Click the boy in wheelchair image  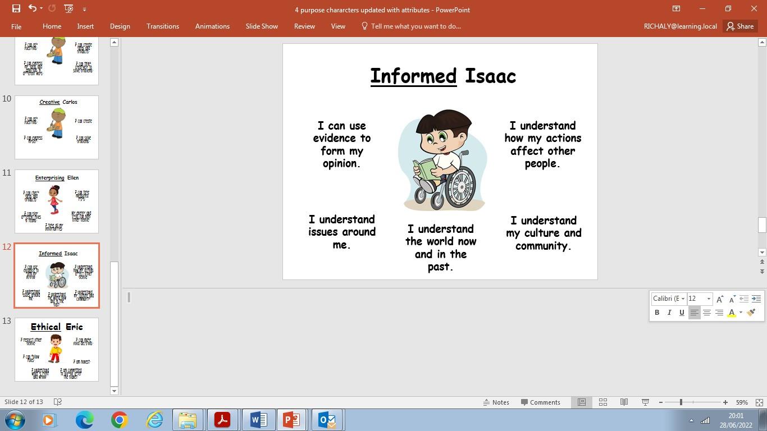tap(442, 159)
